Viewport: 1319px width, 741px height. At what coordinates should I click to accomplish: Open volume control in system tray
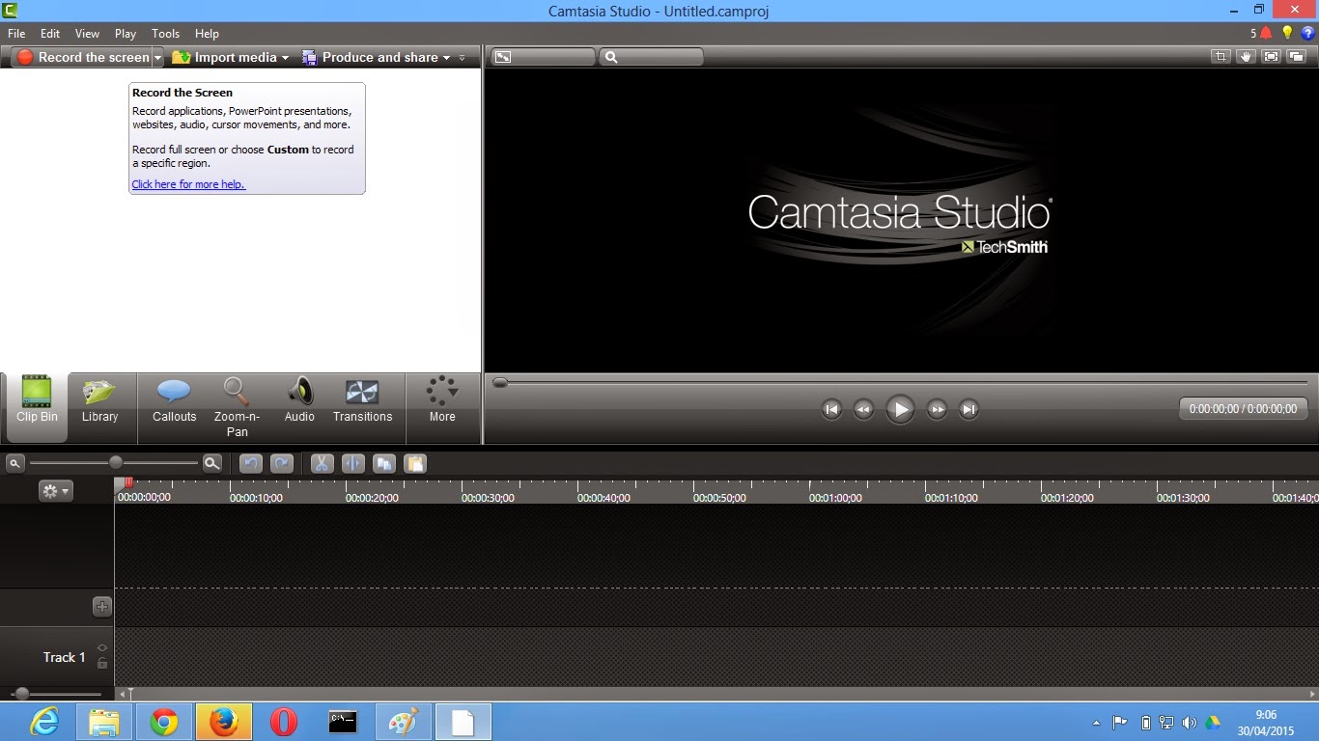coord(1189,723)
